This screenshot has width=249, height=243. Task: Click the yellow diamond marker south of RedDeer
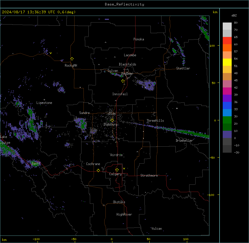123,81
